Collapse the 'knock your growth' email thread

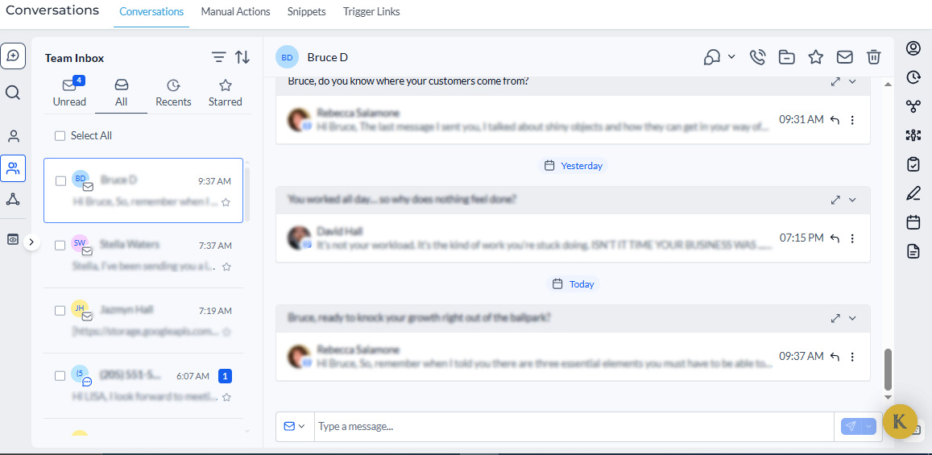[x=852, y=318]
